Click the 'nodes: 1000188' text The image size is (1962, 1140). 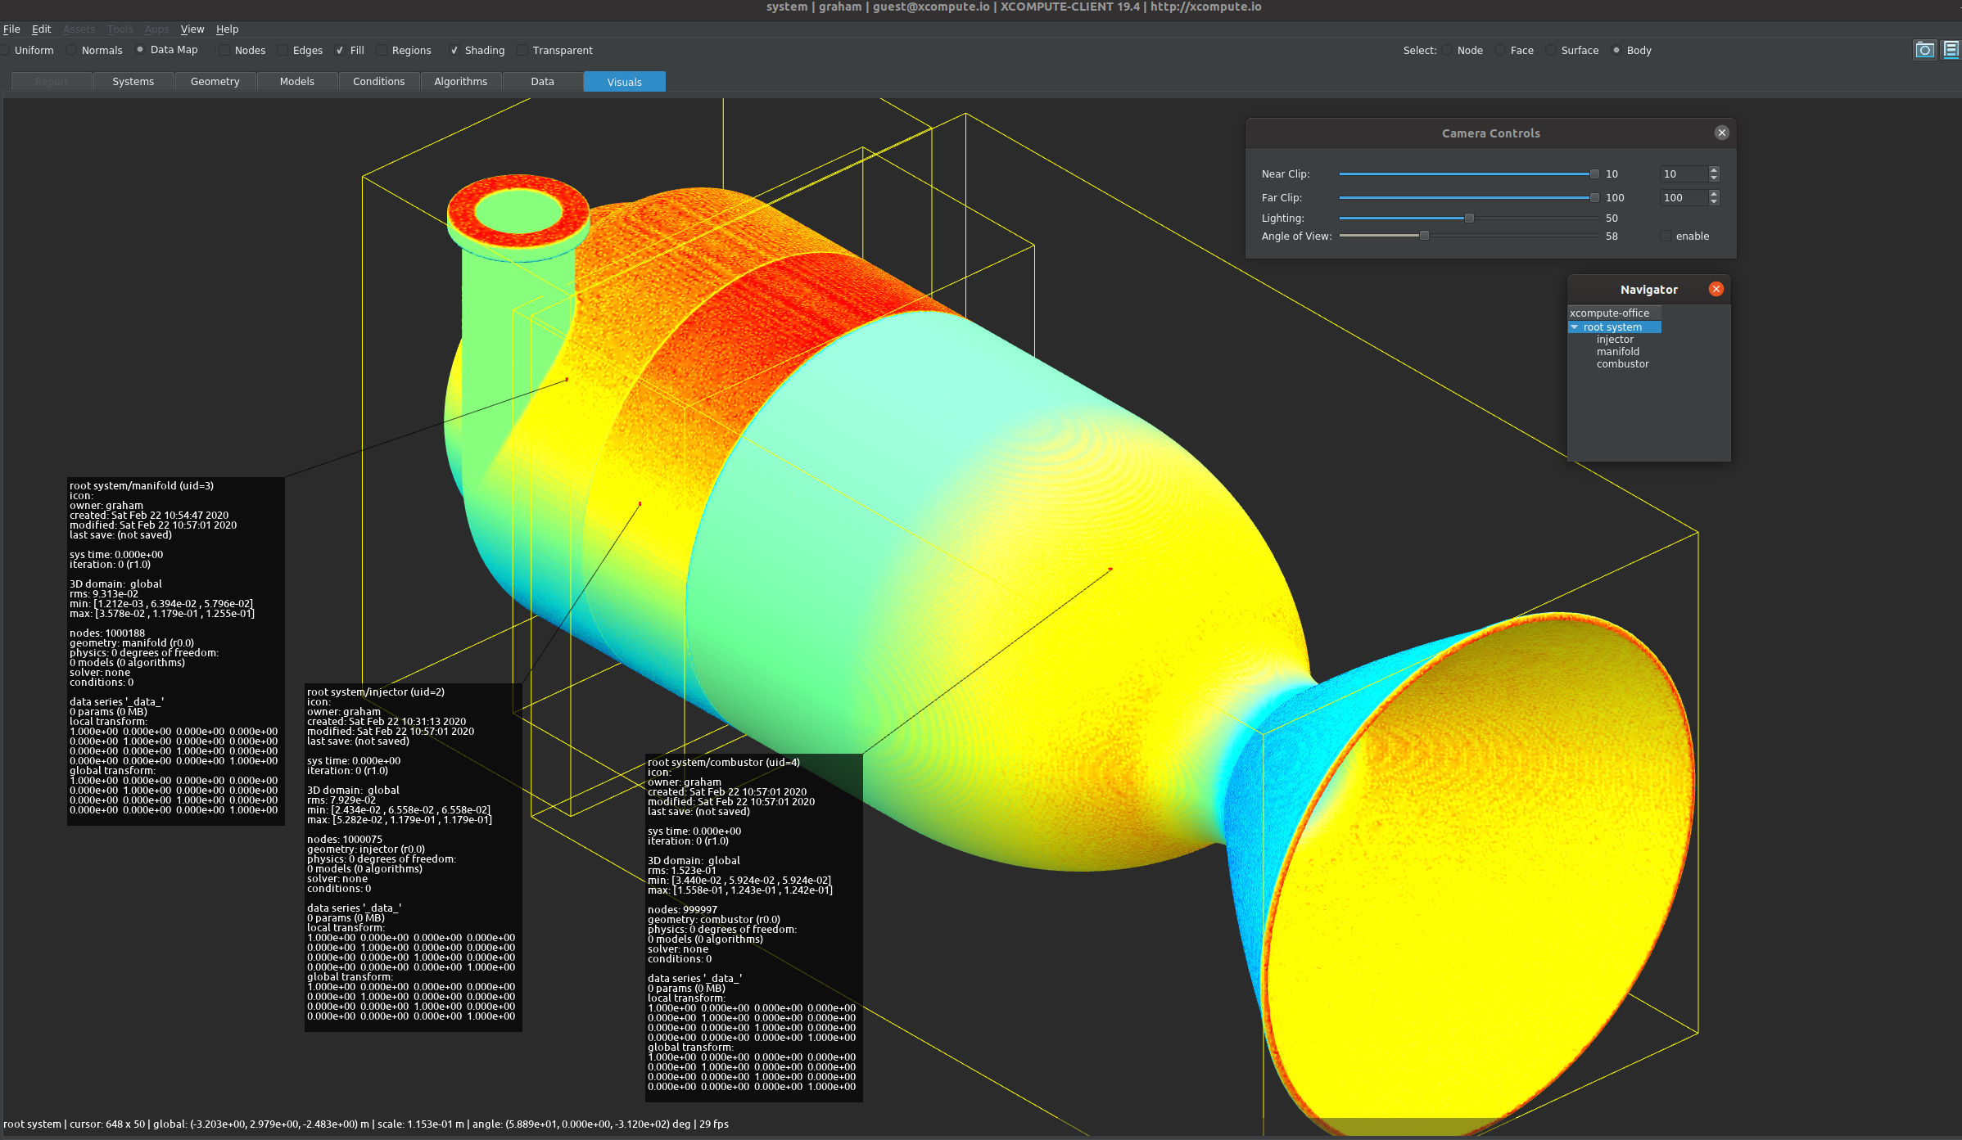tap(107, 633)
